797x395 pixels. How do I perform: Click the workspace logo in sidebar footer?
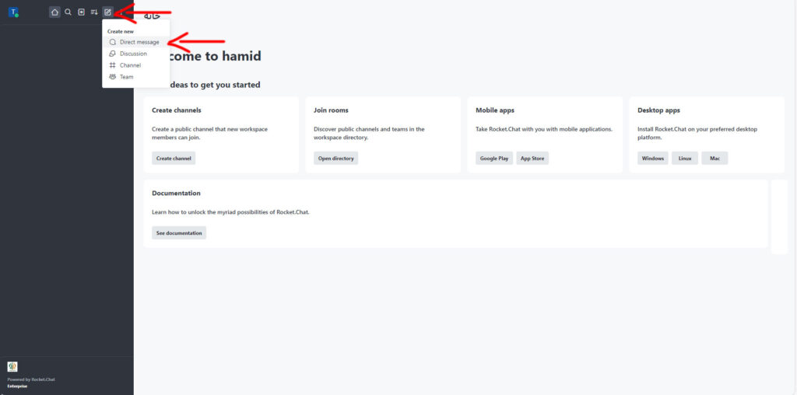(x=12, y=366)
